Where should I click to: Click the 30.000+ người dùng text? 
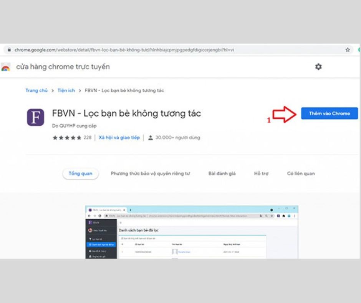click(178, 138)
